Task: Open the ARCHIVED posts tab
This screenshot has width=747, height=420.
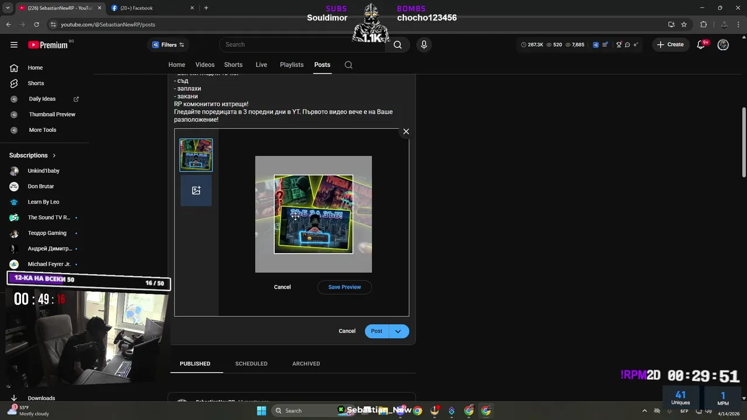Action: coord(306,363)
